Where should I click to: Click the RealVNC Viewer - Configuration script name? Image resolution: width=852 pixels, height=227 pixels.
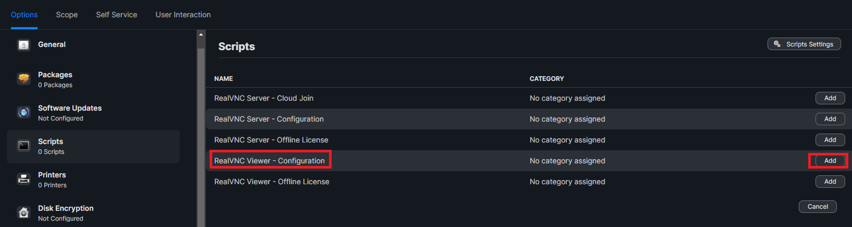click(x=270, y=161)
